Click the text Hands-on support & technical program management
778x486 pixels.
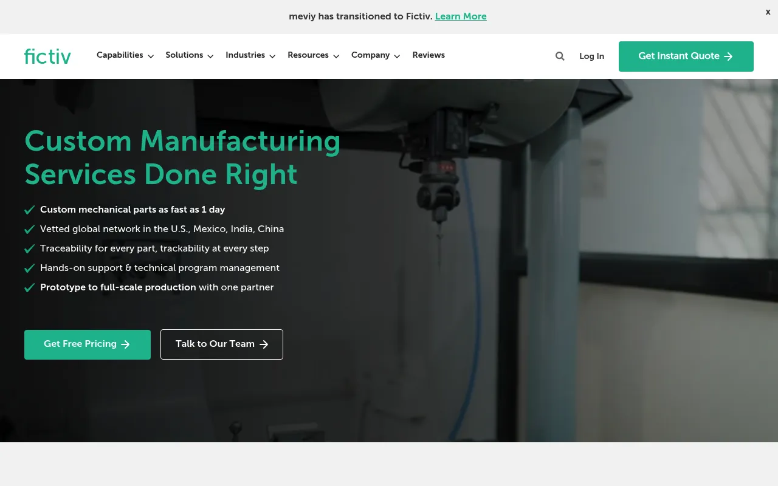pos(160,268)
